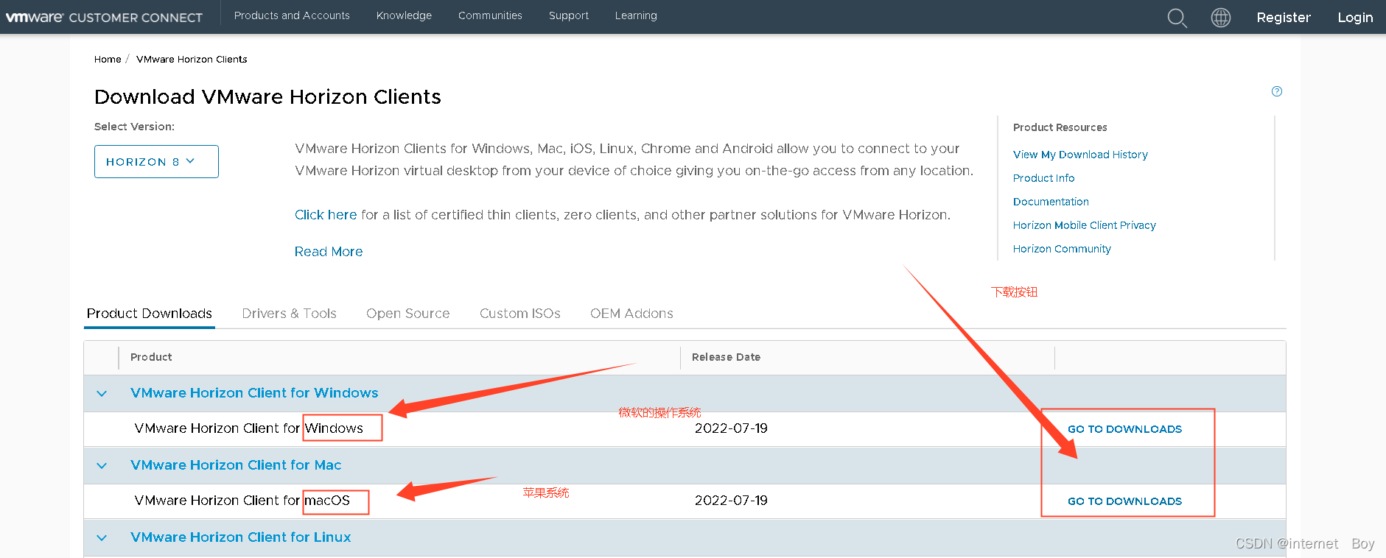The height and width of the screenshot is (558, 1386).
Task: Open Documentation link
Action: tap(1051, 202)
